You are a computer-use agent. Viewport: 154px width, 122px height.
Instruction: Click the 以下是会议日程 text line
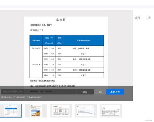click(37, 30)
